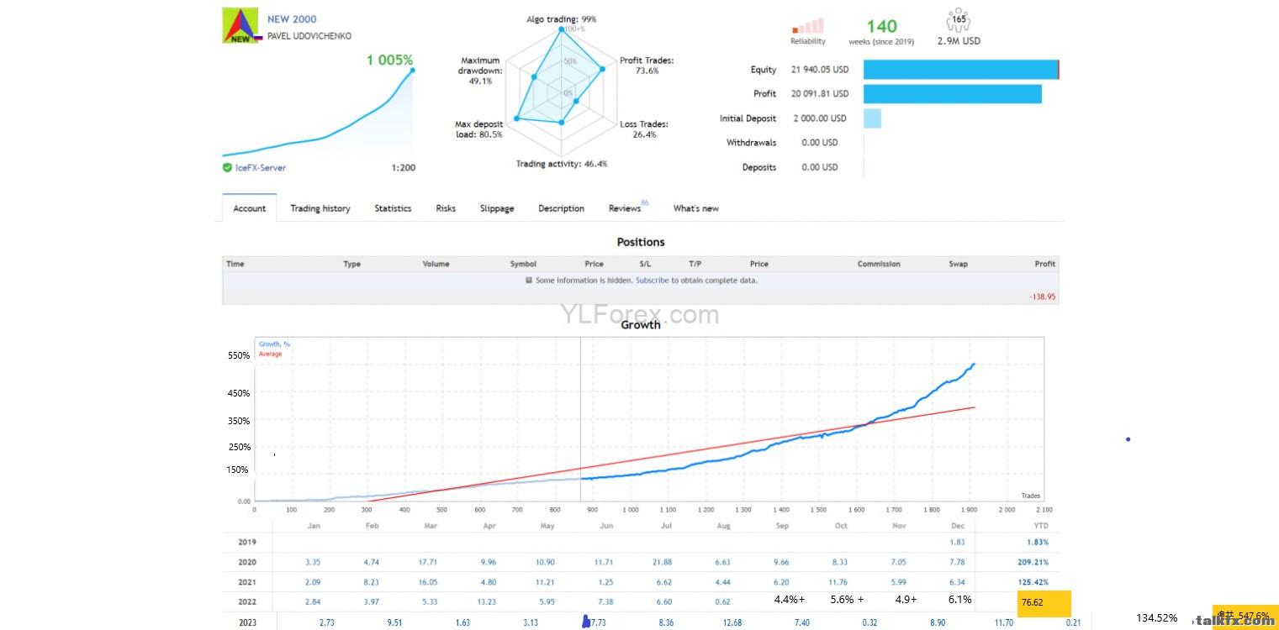Click the -138.95 profit value
This screenshot has width=1279, height=630.
[x=1043, y=297]
